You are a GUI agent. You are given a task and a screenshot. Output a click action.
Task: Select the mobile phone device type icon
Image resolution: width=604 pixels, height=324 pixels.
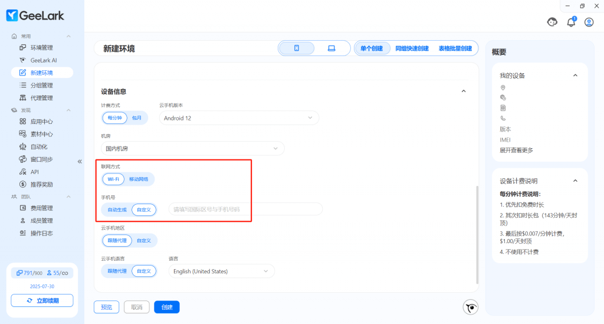(x=297, y=48)
